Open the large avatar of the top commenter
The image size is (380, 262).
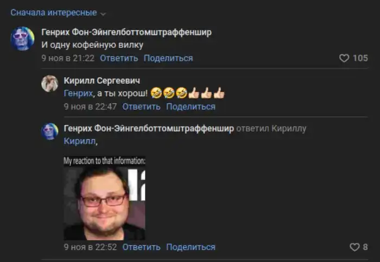(x=23, y=39)
